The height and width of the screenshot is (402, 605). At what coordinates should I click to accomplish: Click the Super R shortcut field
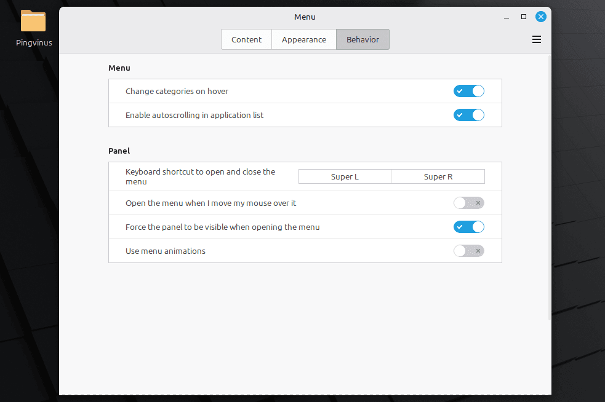(438, 177)
